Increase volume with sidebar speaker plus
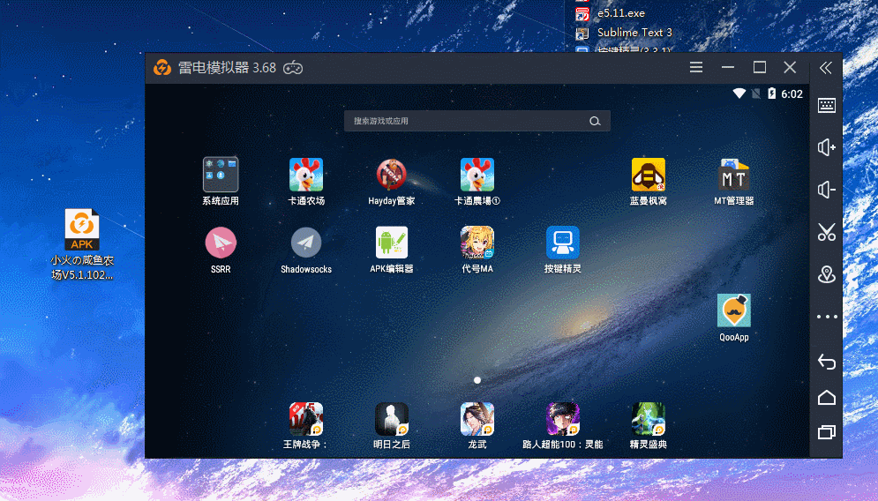The height and width of the screenshot is (501, 878). [x=827, y=147]
